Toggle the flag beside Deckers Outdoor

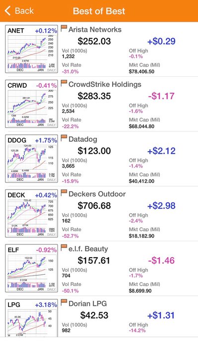click(64, 193)
